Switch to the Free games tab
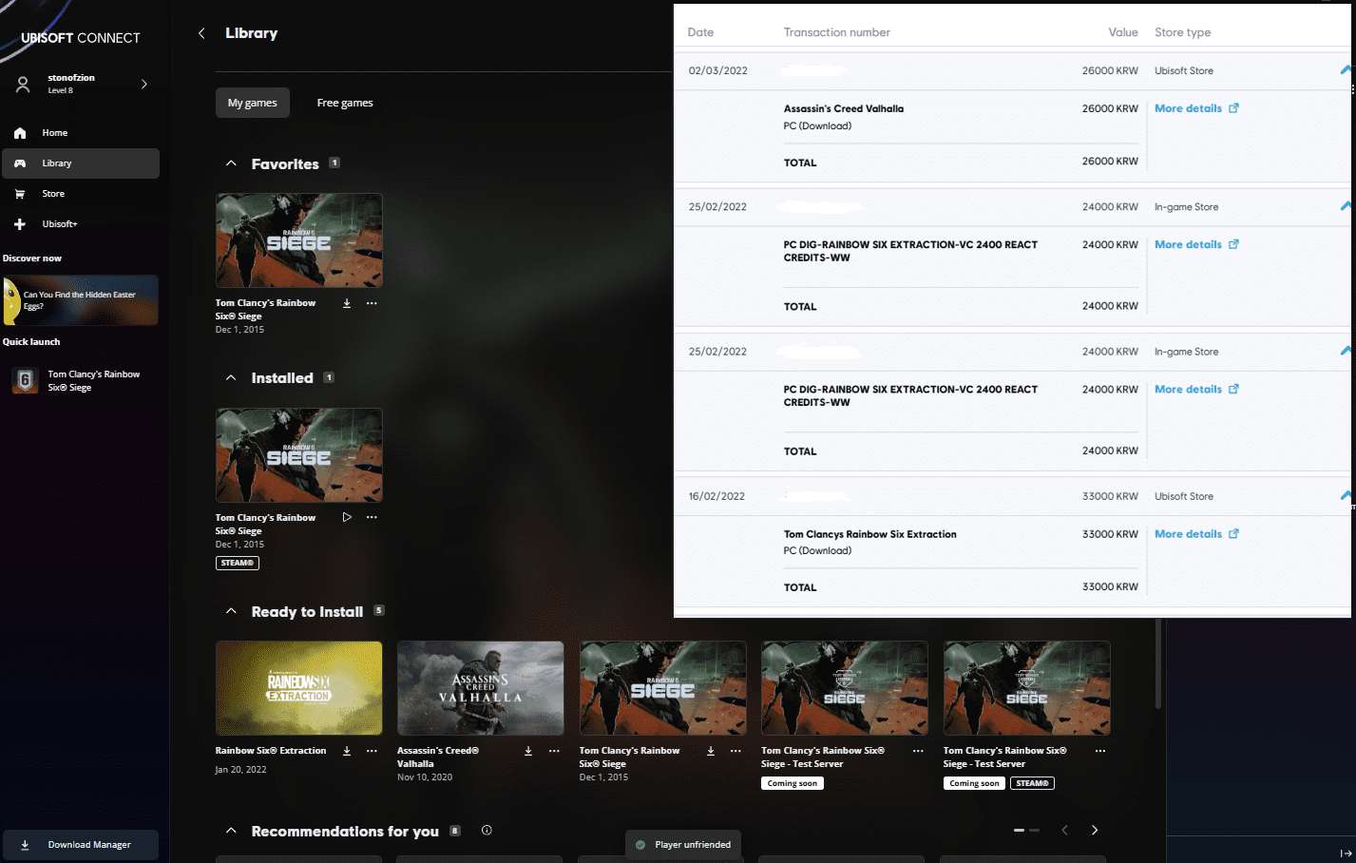Image resolution: width=1356 pixels, height=863 pixels. tap(344, 102)
